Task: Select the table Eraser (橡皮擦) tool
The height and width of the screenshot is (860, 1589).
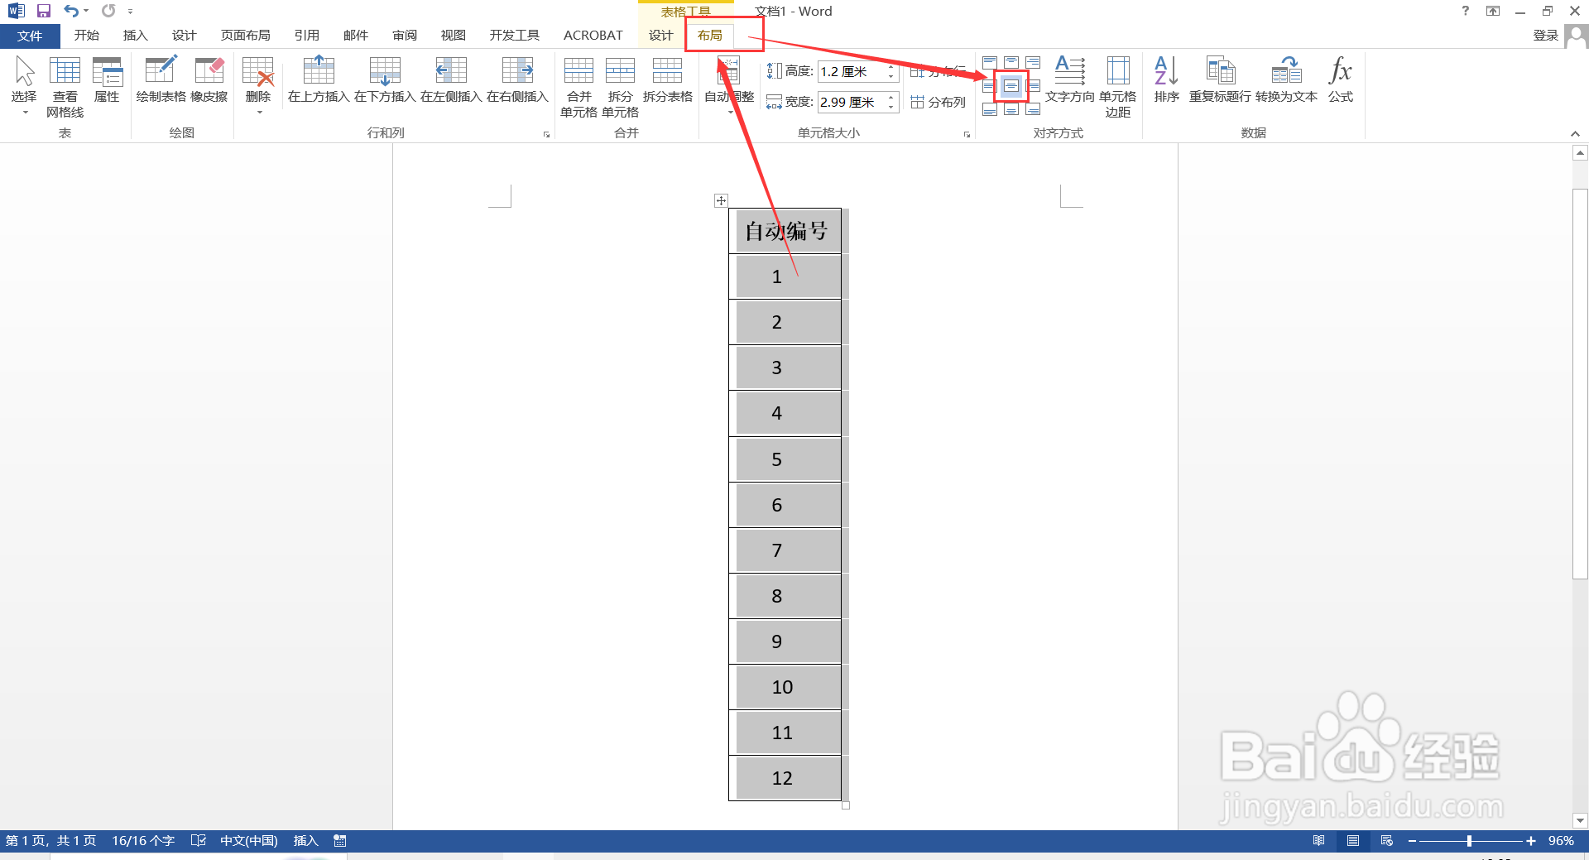Action: 209,80
